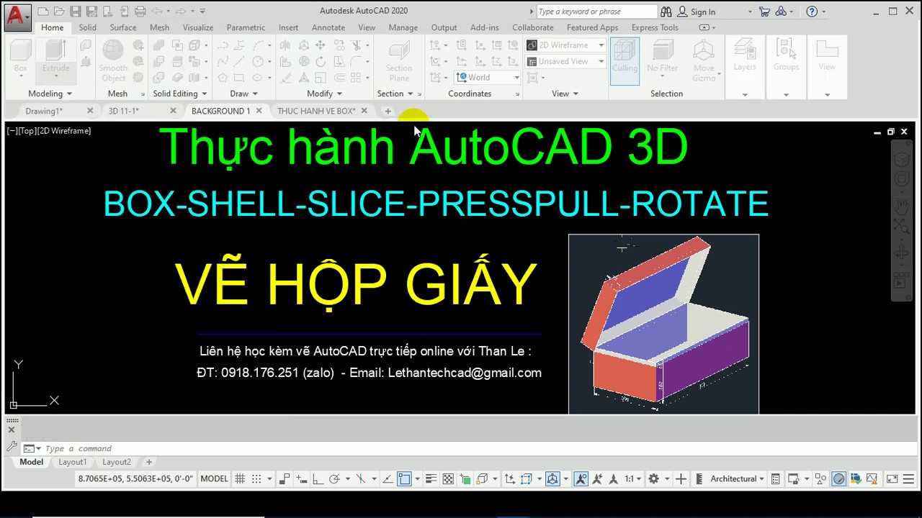This screenshot has width=922, height=518.
Task: Open the World UCS dropdown
Action: pyautogui.click(x=488, y=78)
